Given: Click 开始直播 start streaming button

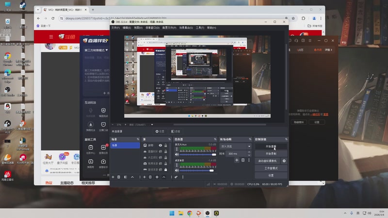Looking at the screenshot, I should [x=271, y=146].
